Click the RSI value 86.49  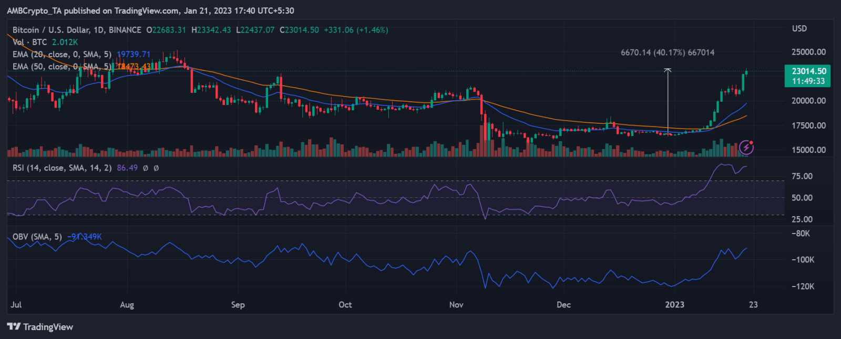click(127, 168)
